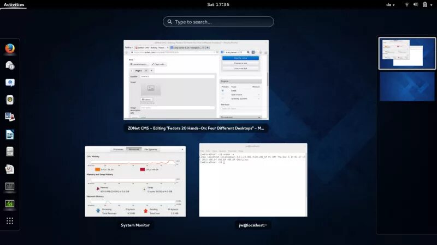Select the System Monitor window thumbnail
The image size is (437, 245).
[135, 181]
